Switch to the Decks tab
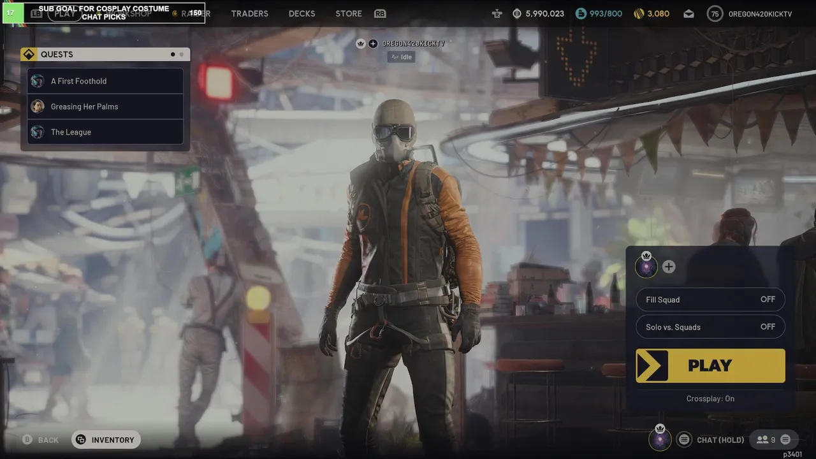This screenshot has height=459, width=816. 302,13
